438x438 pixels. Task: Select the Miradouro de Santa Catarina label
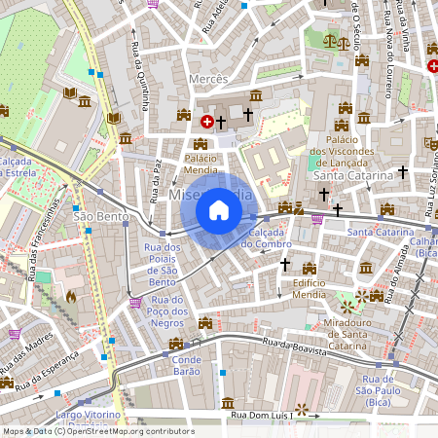pyautogui.click(x=347, y=335)
